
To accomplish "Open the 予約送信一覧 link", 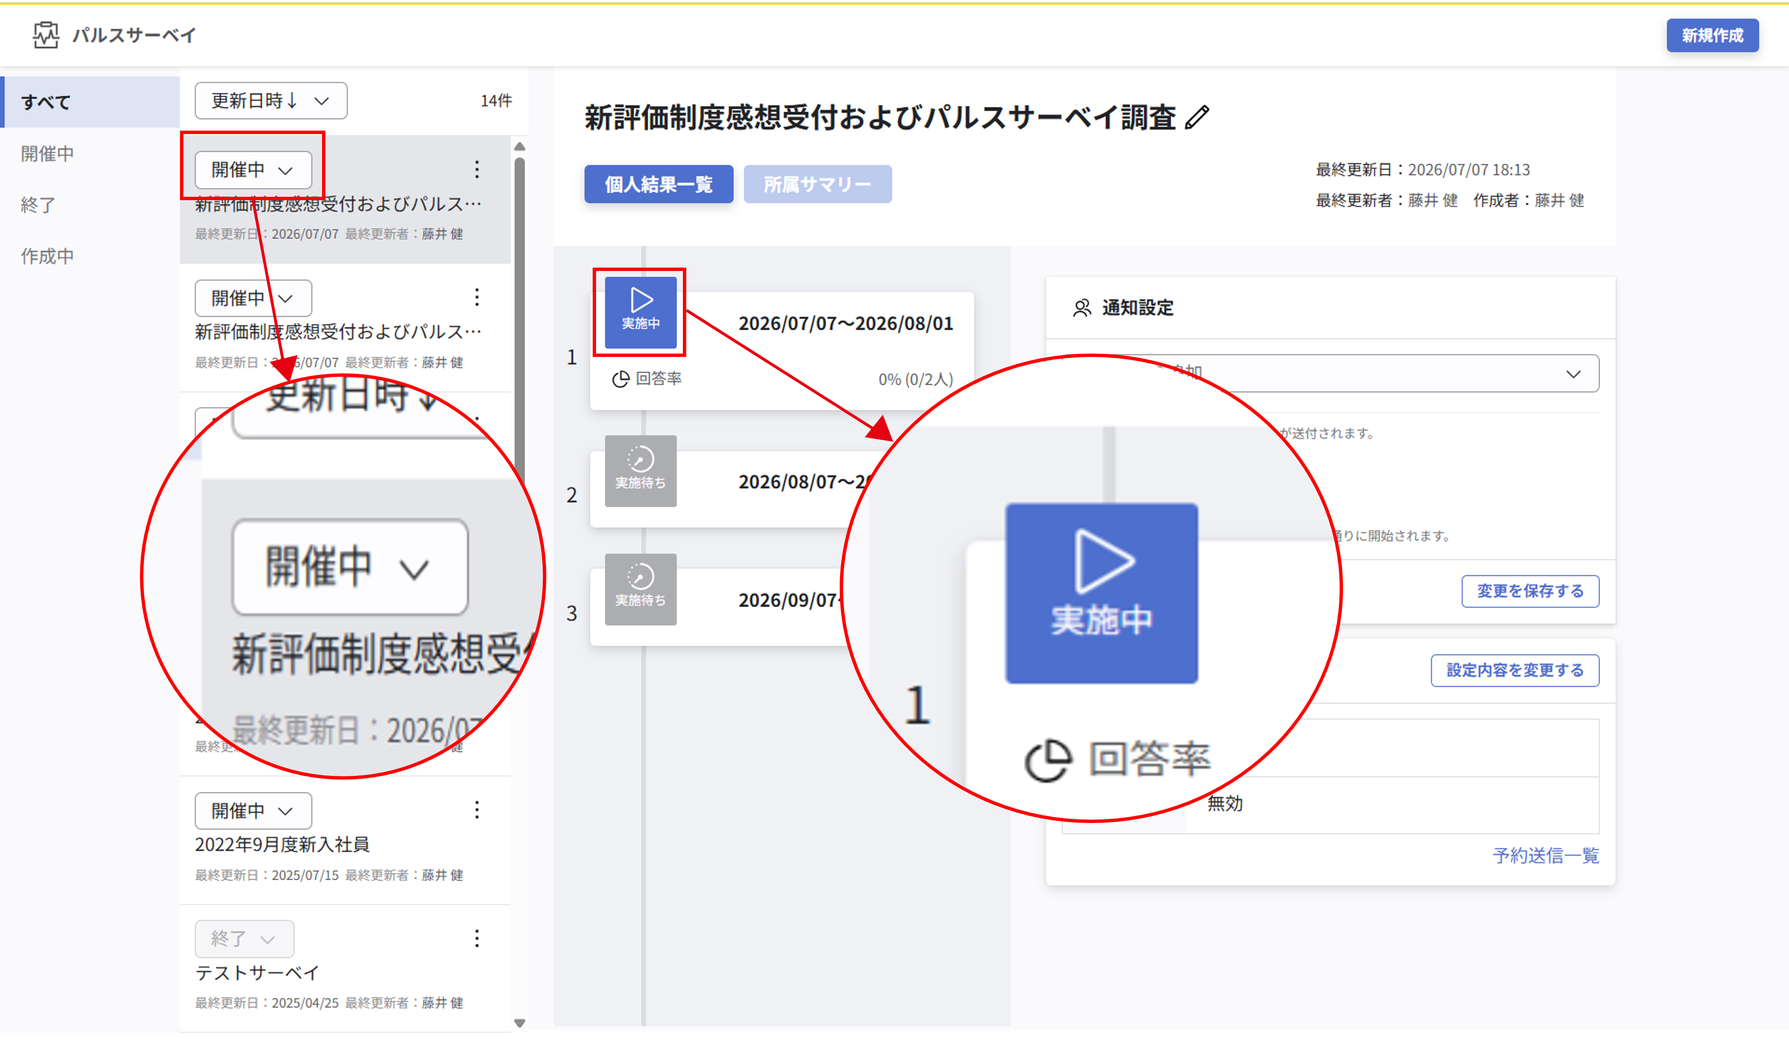I will 1545,856.
